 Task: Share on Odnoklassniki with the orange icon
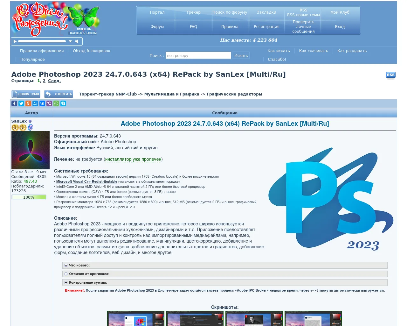click(x=28, y=103)
